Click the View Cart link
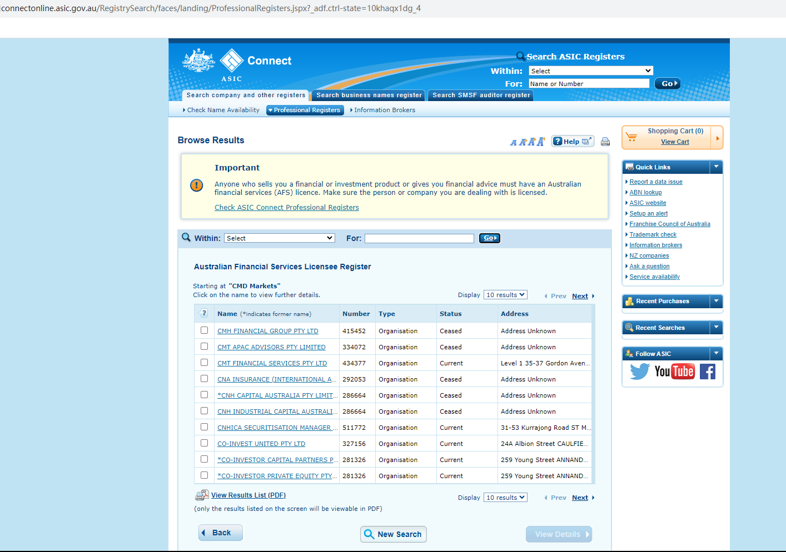786x552 pixels. tap(675, 142)
